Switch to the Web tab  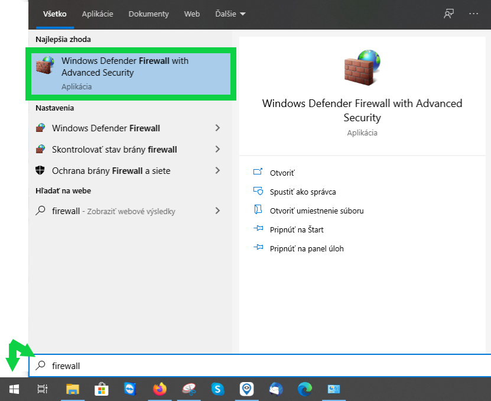192,14
